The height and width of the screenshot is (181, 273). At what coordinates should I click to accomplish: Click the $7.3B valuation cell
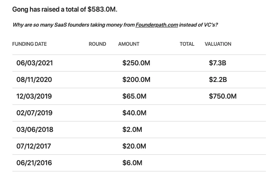(217, 63)
